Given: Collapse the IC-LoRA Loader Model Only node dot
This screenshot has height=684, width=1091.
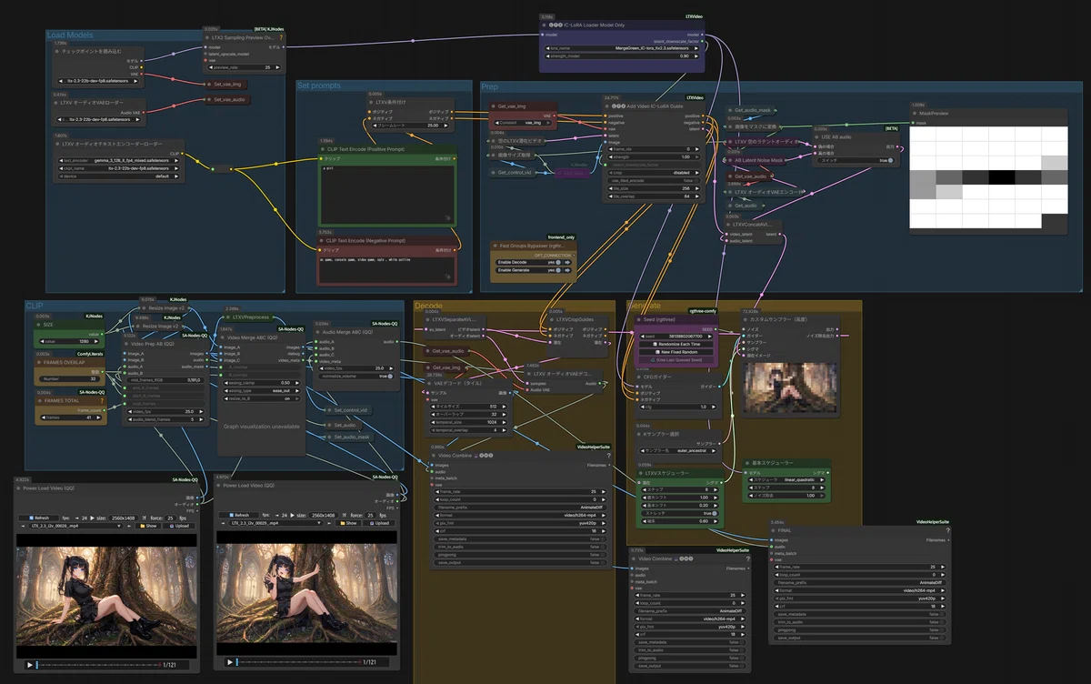Looking at the screenshot, I should pyautogui.click(x=545, y=25).
